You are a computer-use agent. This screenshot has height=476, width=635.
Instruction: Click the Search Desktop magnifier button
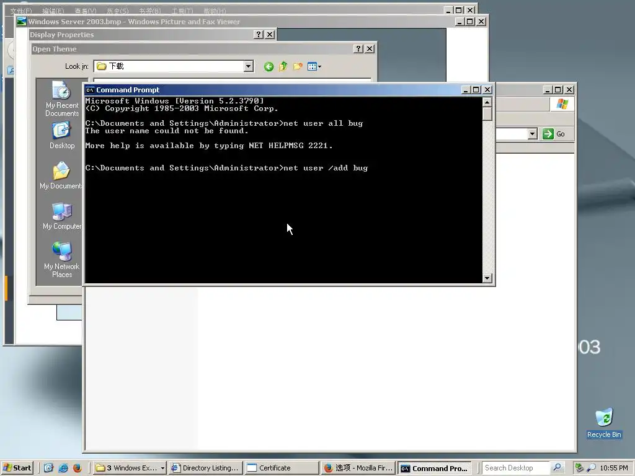(557, 467)
